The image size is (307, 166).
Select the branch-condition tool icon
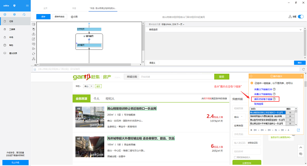(34, 59)
